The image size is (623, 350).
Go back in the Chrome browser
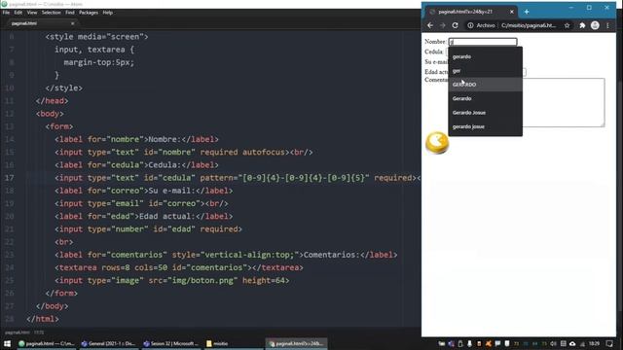430,25
